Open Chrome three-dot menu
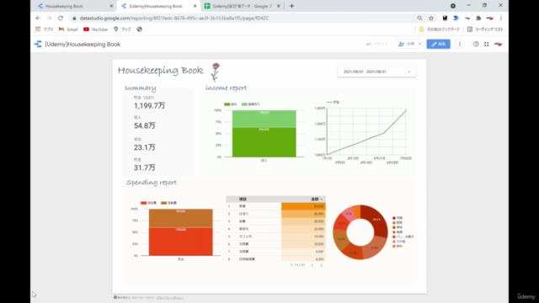Screen dimensions: 539x303 click(501, 19)
